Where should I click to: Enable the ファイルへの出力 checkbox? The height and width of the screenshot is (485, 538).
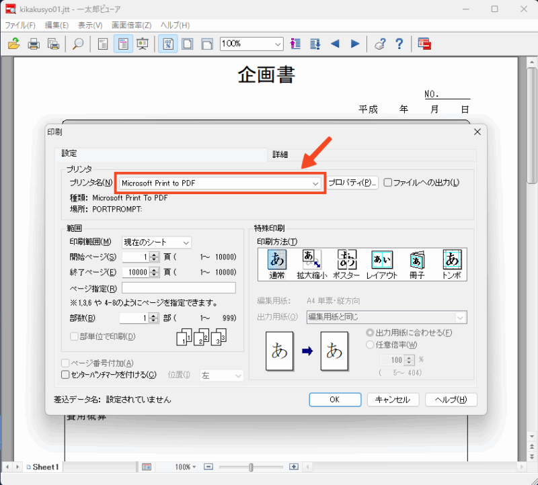387,183
